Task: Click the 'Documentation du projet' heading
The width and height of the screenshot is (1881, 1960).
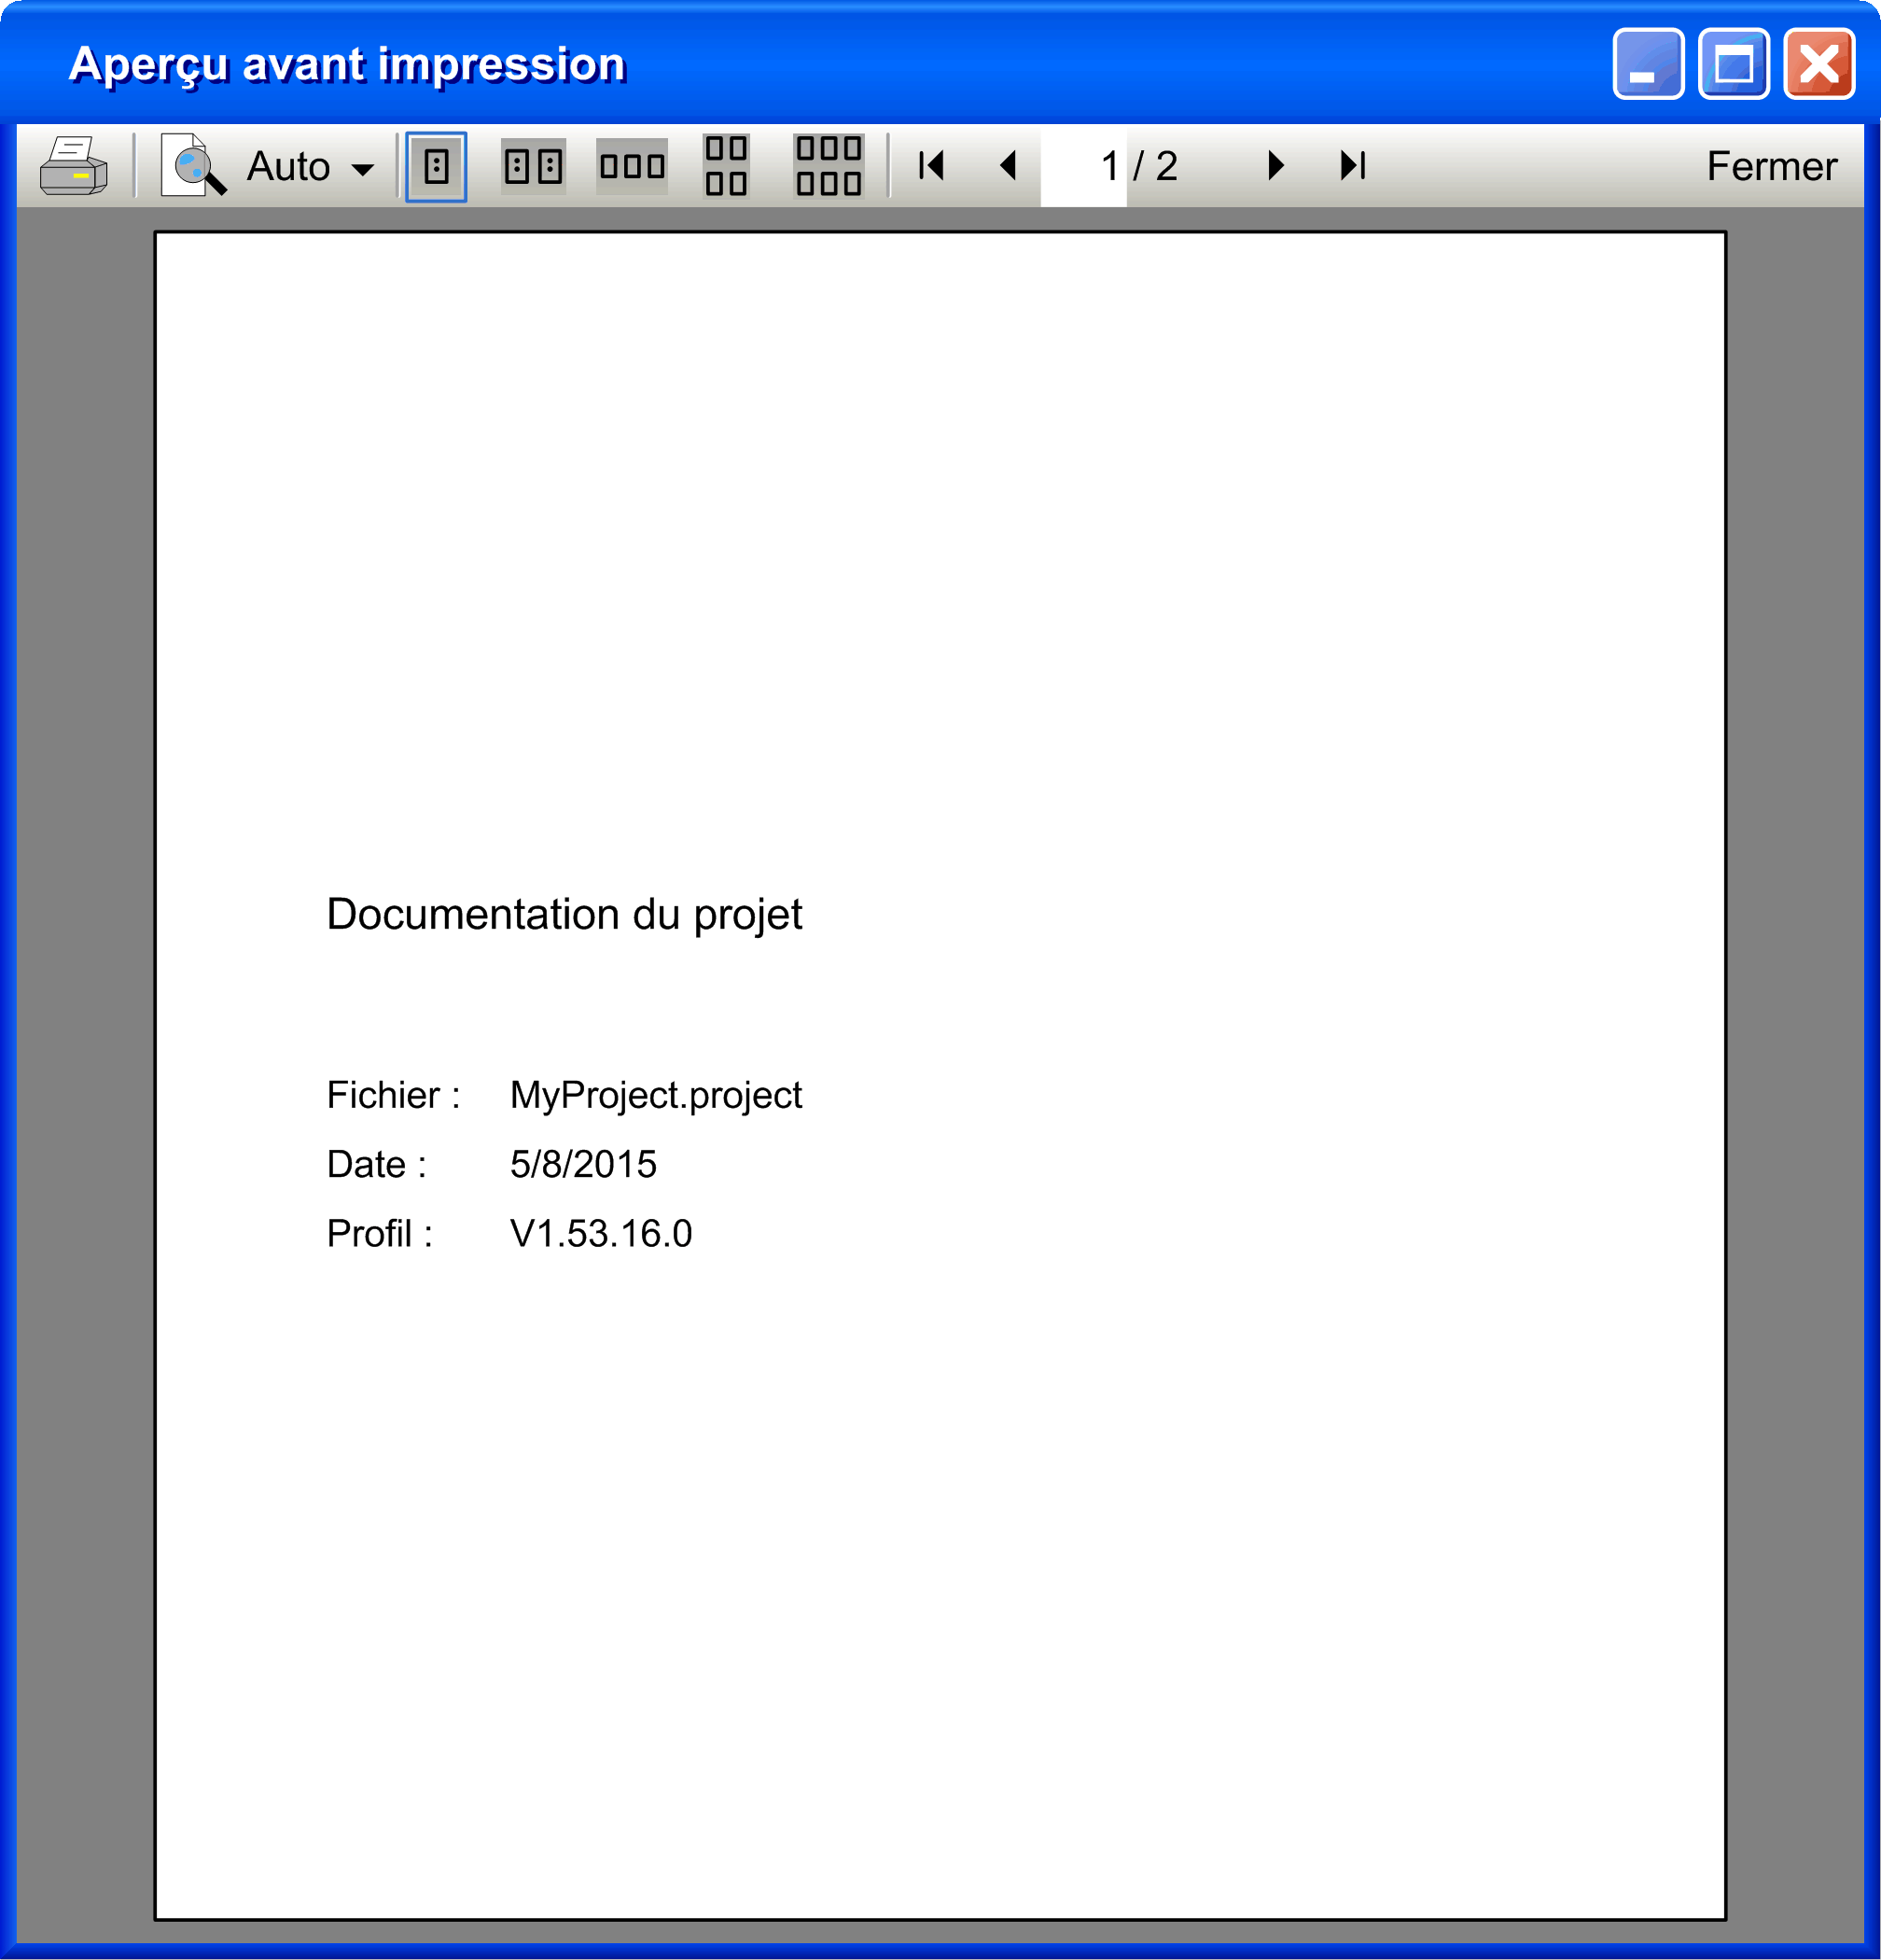Action: [564, 915]
